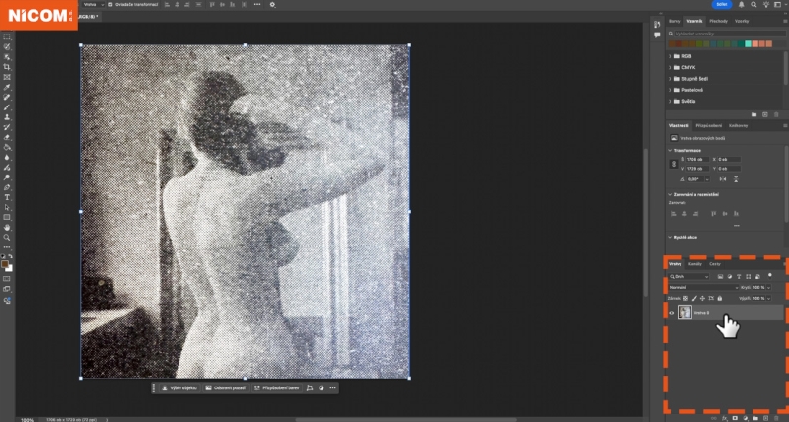Pick the teal swatch in recent colors

[749, 43]
